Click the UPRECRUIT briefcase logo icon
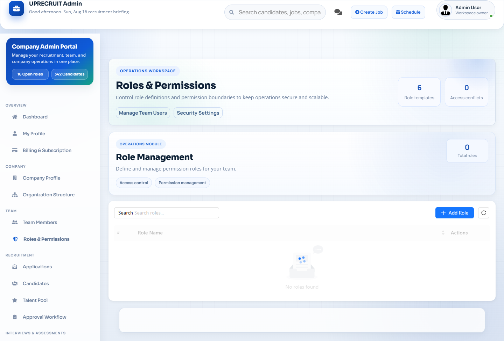 point(16,8)
